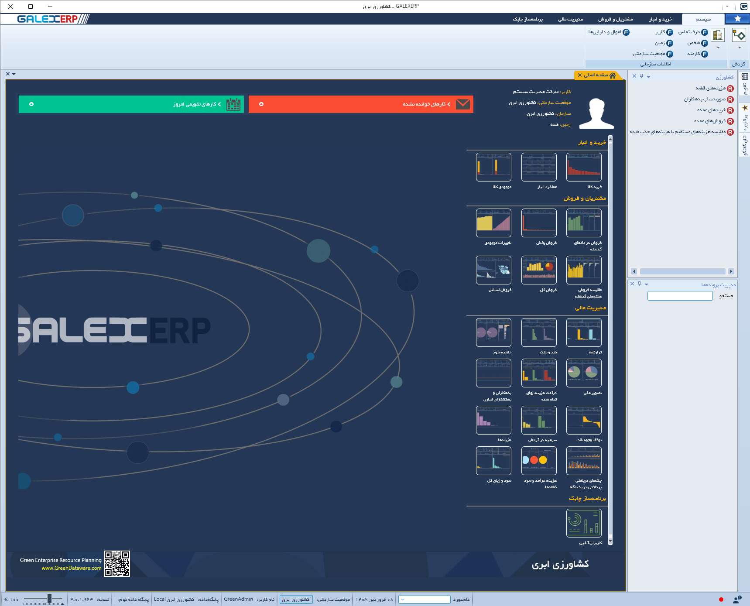Click the workflow (گردش) diagram icon
The height and width of the screenshot is (606, 750).
point(739,35)
